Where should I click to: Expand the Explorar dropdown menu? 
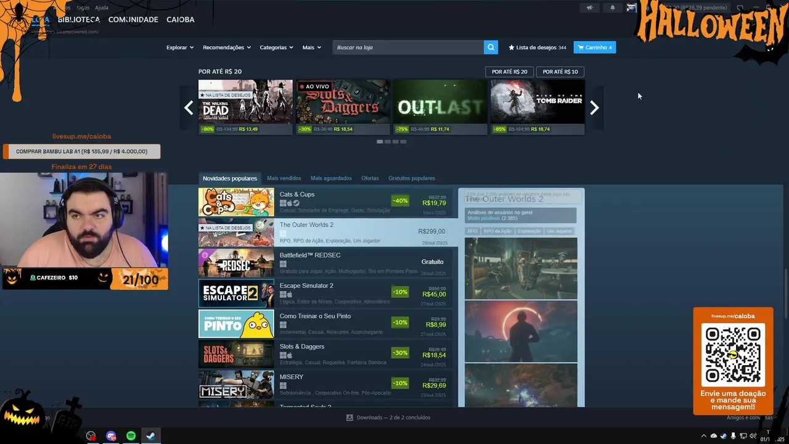tap(180, 47)
